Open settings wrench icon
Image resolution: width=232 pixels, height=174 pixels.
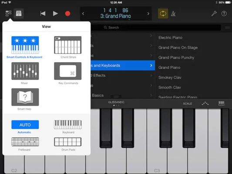(214, 13)
